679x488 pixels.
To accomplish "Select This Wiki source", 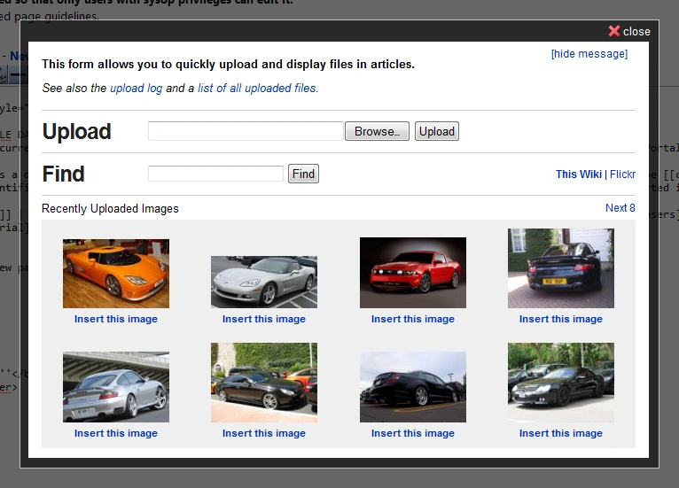I will point(579,174).
